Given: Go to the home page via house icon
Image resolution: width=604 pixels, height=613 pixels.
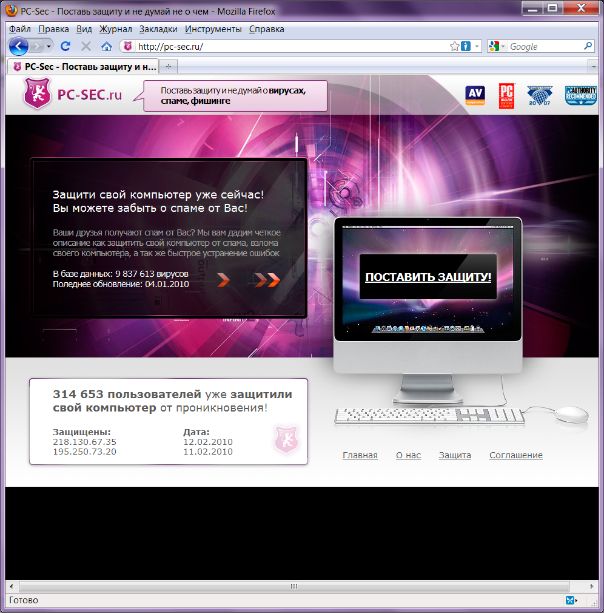Looking at the screenshot, I should click(106, 47).
